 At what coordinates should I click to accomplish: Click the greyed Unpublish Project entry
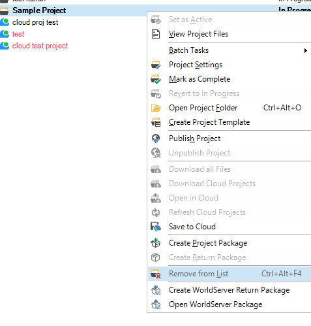pyautogui.click(x=230, y=153)
